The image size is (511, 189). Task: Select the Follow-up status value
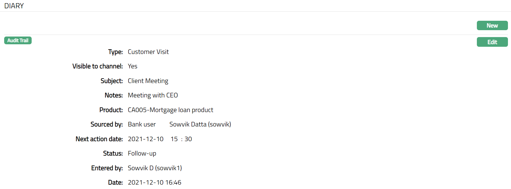pyautogui.click(x=142, y=153)
